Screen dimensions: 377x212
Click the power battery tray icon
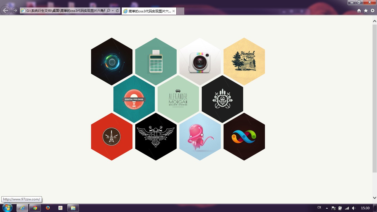(340, 208)
